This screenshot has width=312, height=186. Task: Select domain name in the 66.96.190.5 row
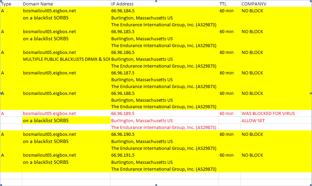66,134
